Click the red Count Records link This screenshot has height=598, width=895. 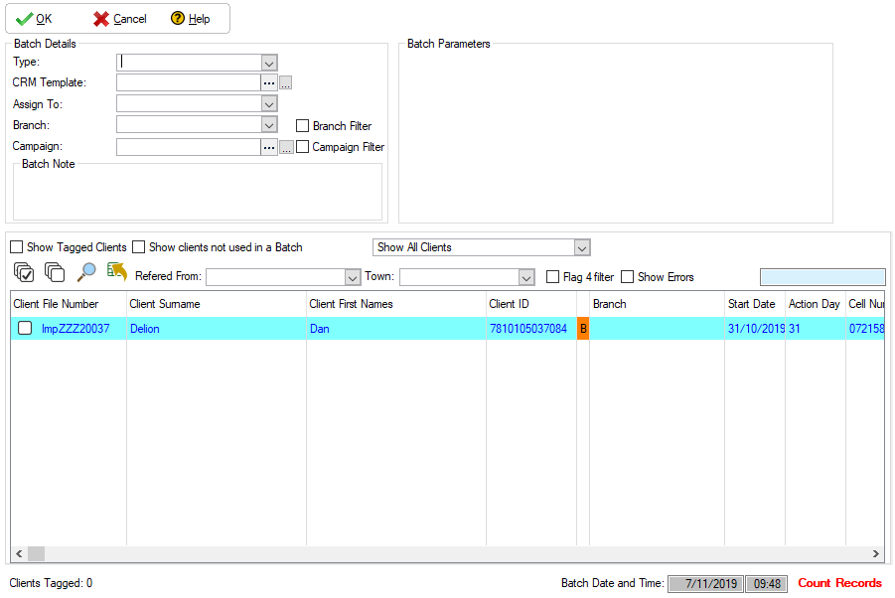tap(839, 583)
